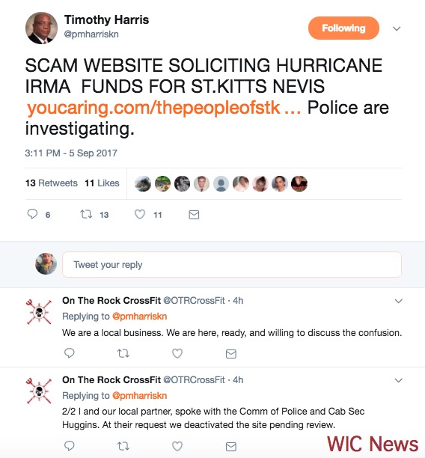This screenshot has width=425, height=458.
Task: Retweet the first OTRCrossFit reply
Action: [x=123, y=354]
